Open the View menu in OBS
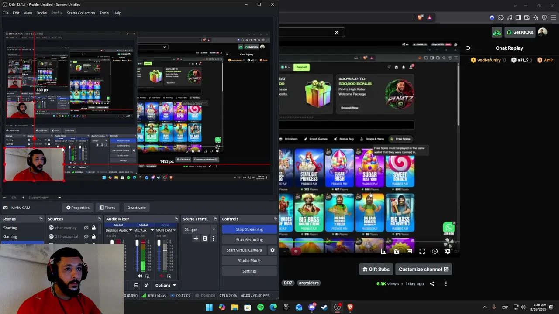 pyautogui.click(x=28, y=13)
